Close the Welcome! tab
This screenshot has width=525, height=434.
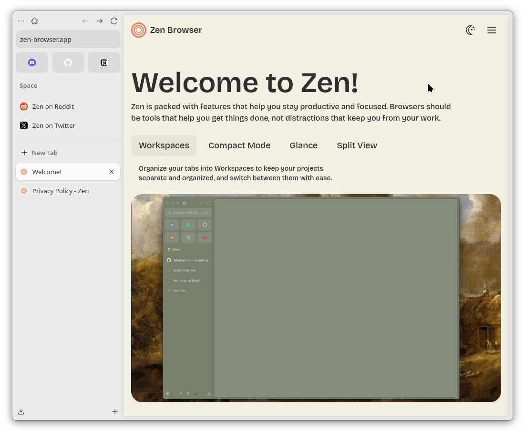pos(112,172)
